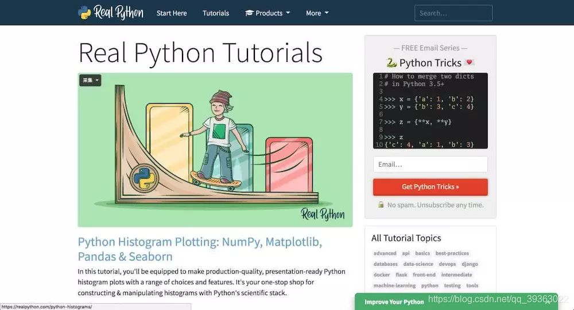
Task: Select the testing topic tag
Action: click(452, 285)
